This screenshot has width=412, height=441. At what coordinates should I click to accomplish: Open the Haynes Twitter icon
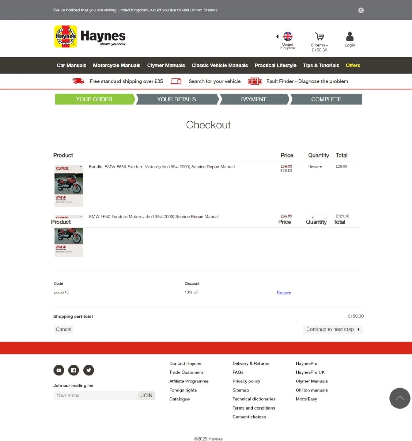[x=89, y=370]
